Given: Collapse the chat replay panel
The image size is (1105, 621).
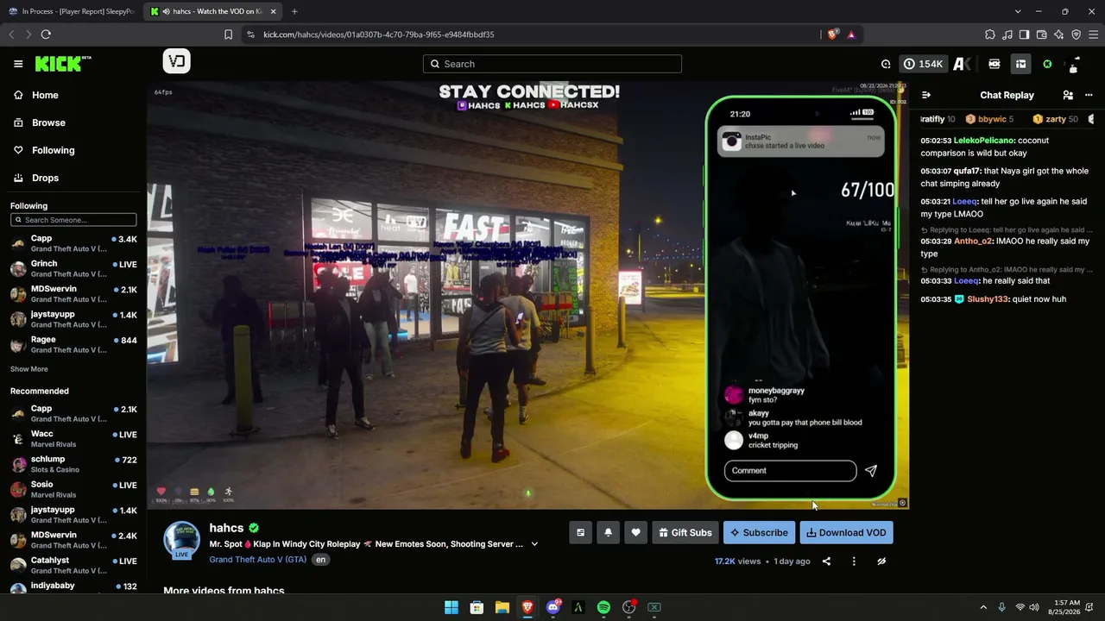Looking at the screenshot, I should tap(926, 95).
